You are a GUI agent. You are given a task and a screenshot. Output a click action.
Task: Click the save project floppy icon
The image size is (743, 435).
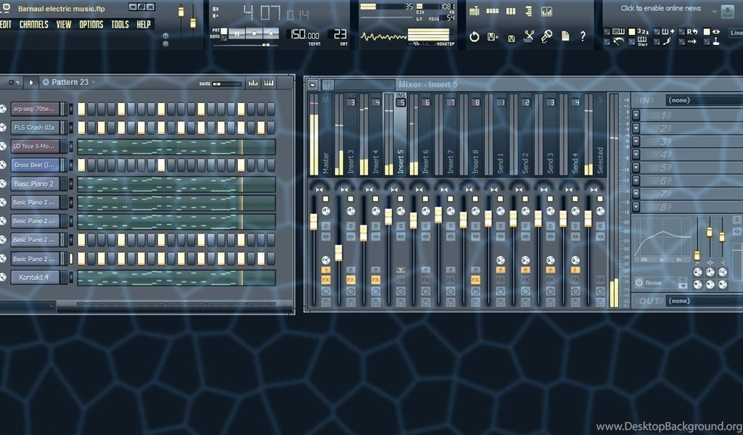512,38
